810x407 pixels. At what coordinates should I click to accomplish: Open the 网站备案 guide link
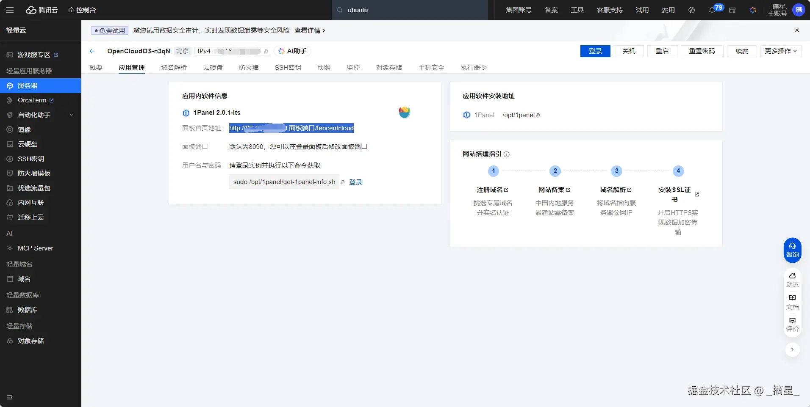pyautogui.click(x=555, y=190)
